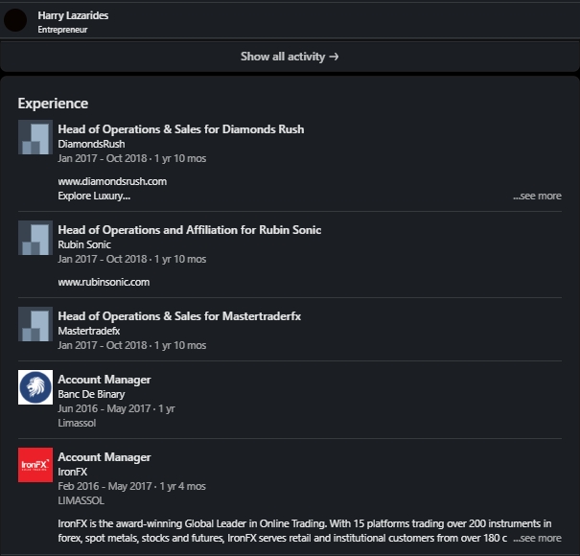This screenshot has height=556, width=580.
Task: Click Jun 2016 - May 2017 date range
Action: tap(104, 408)
